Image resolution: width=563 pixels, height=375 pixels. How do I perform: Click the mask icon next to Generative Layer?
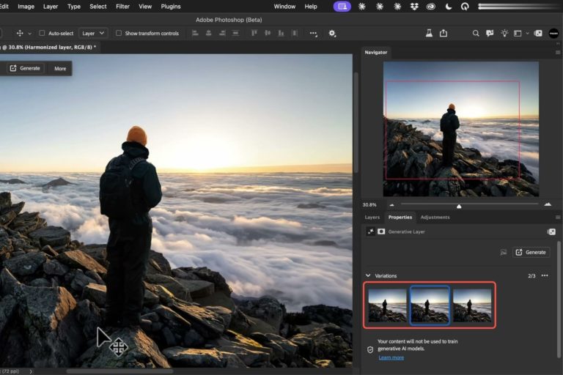(381, 231)
